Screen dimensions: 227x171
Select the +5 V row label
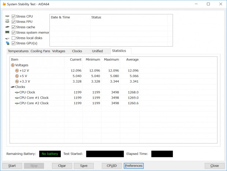(x=23, y=76)
